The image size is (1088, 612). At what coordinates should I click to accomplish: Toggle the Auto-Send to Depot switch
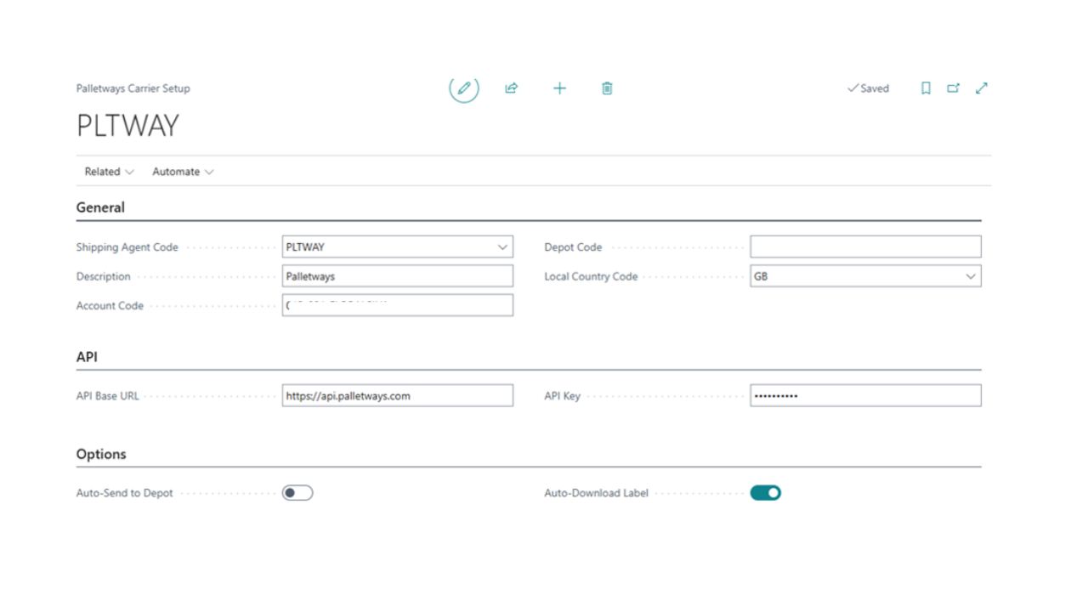(297, 493)
